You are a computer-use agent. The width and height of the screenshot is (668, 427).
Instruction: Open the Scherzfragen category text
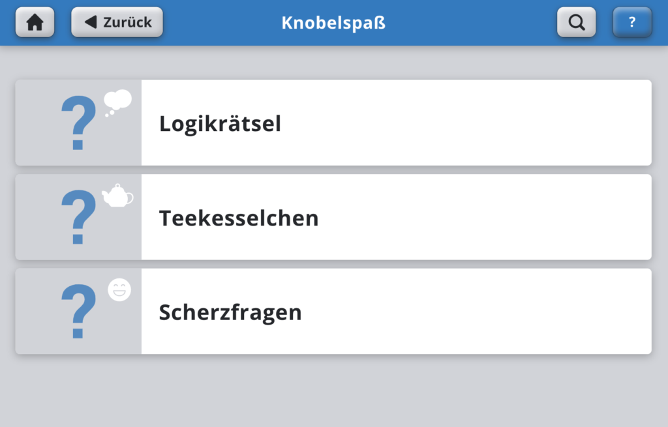tap(230, 312)
